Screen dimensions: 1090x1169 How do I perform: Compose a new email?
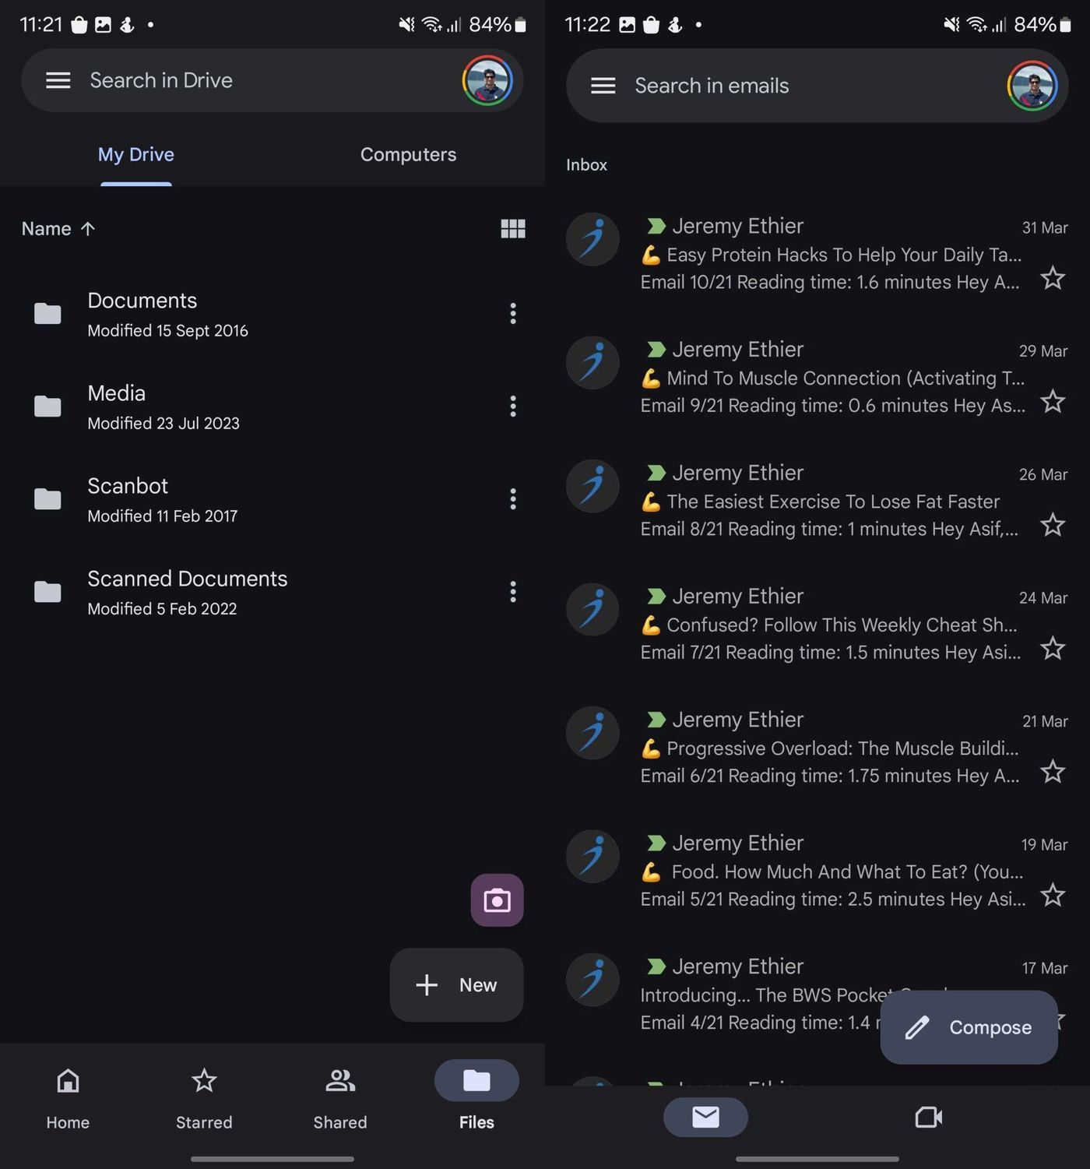point(968,1027)
